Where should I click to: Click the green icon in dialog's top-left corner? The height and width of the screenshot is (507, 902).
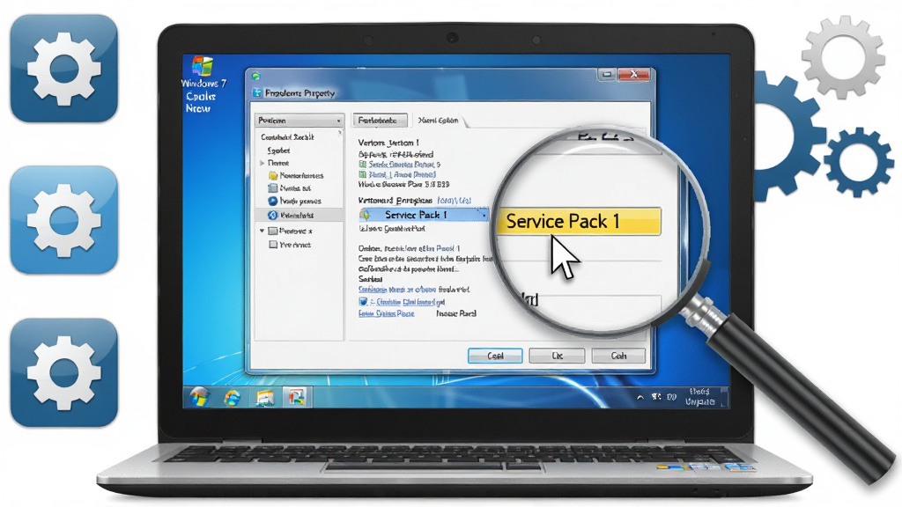tap(256, 77)
